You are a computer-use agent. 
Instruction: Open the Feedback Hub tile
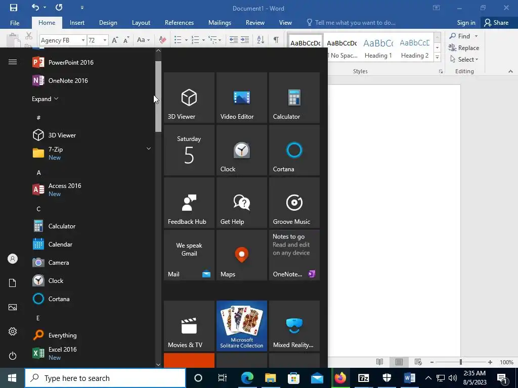pos(189,203)
